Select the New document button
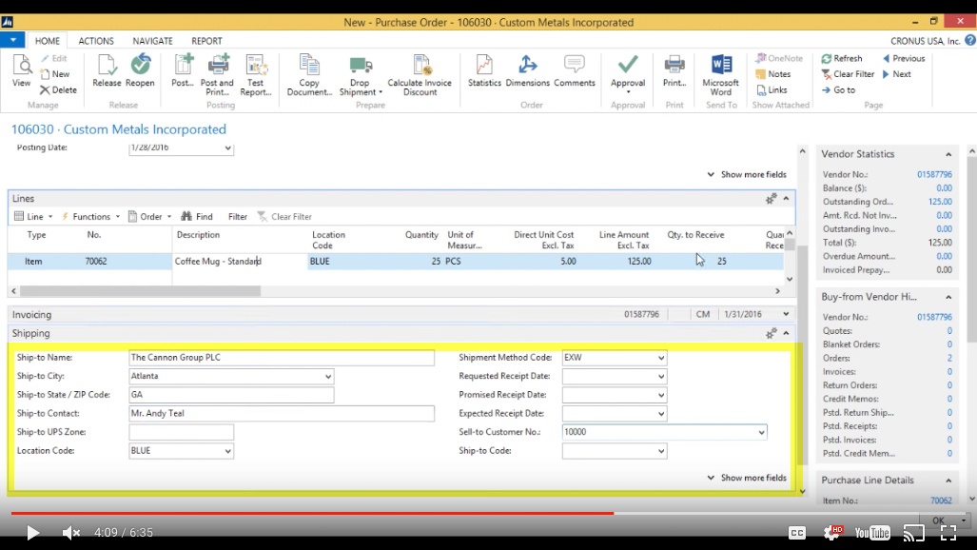 point(55,74)
